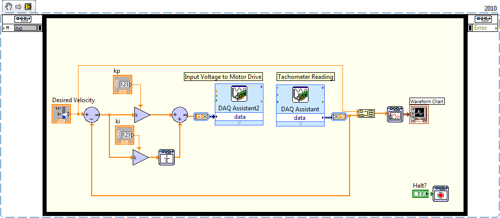The image size is (500, 218).
Task: Select the gain triangle wired to kp
Action: (142, 115)
